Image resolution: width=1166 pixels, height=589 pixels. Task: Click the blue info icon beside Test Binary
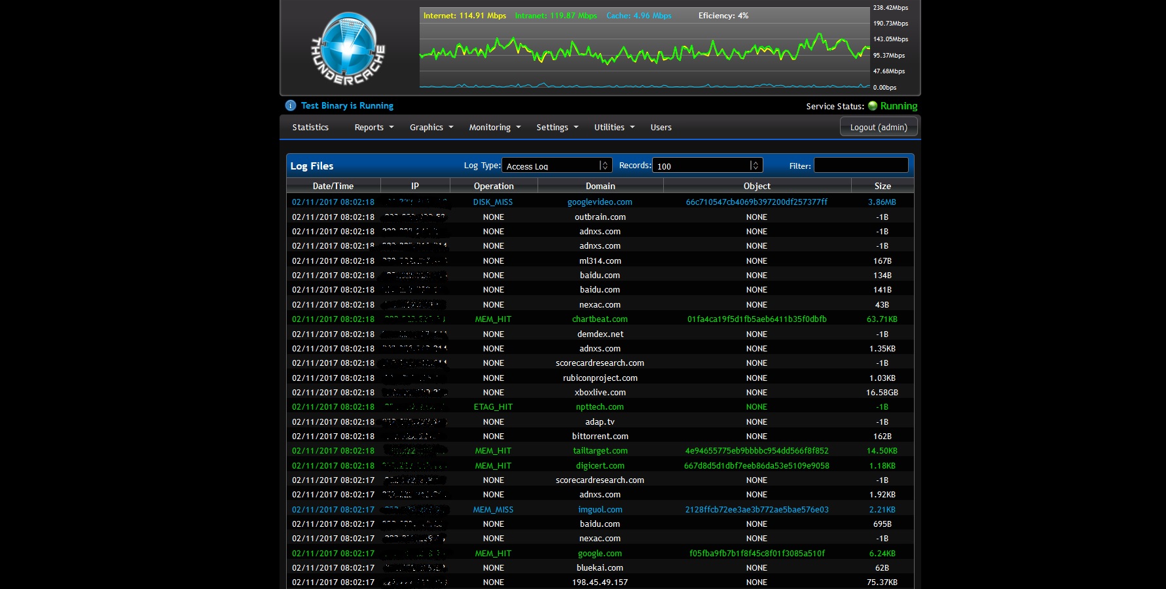pyautogui.click(x=291, y=105)
